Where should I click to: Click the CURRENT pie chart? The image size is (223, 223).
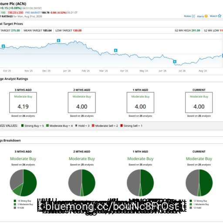coord(199,183)
